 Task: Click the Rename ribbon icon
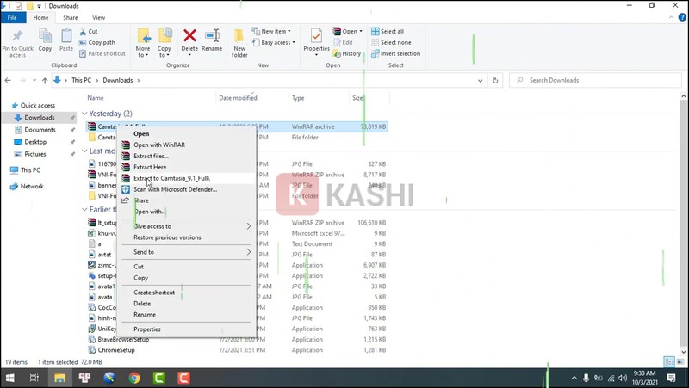[212, 35]
